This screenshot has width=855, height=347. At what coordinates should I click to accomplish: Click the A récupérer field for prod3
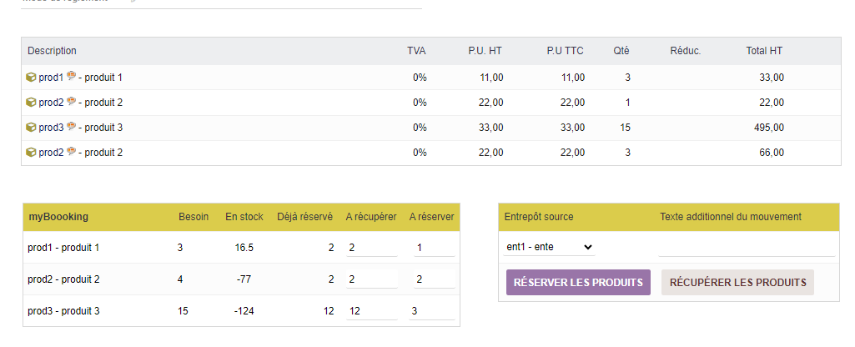(372, 311)
